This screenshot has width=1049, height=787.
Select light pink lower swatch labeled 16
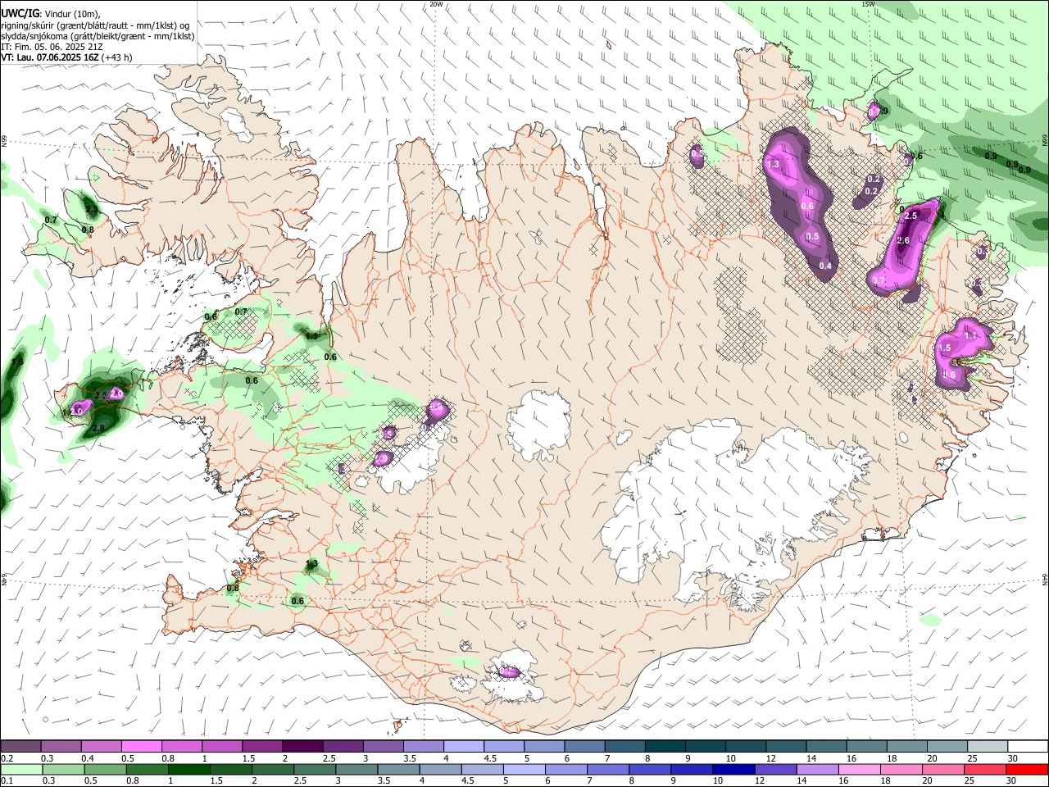click(x=859, y=769)
